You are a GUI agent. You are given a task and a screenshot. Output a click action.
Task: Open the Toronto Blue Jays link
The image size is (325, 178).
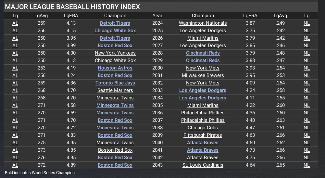[x=115, y=83]
